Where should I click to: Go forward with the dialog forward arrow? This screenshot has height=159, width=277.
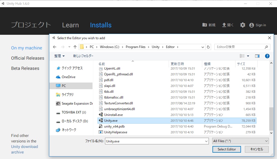point(63,47)
